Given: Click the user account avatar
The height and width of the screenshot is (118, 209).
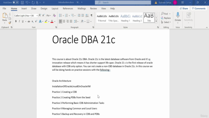Looking at the screenshot, I should (175, 2).
